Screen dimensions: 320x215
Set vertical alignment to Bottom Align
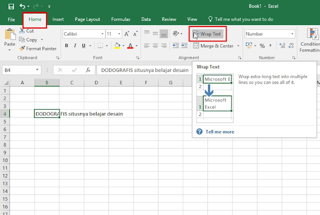[x=163, y=33]
